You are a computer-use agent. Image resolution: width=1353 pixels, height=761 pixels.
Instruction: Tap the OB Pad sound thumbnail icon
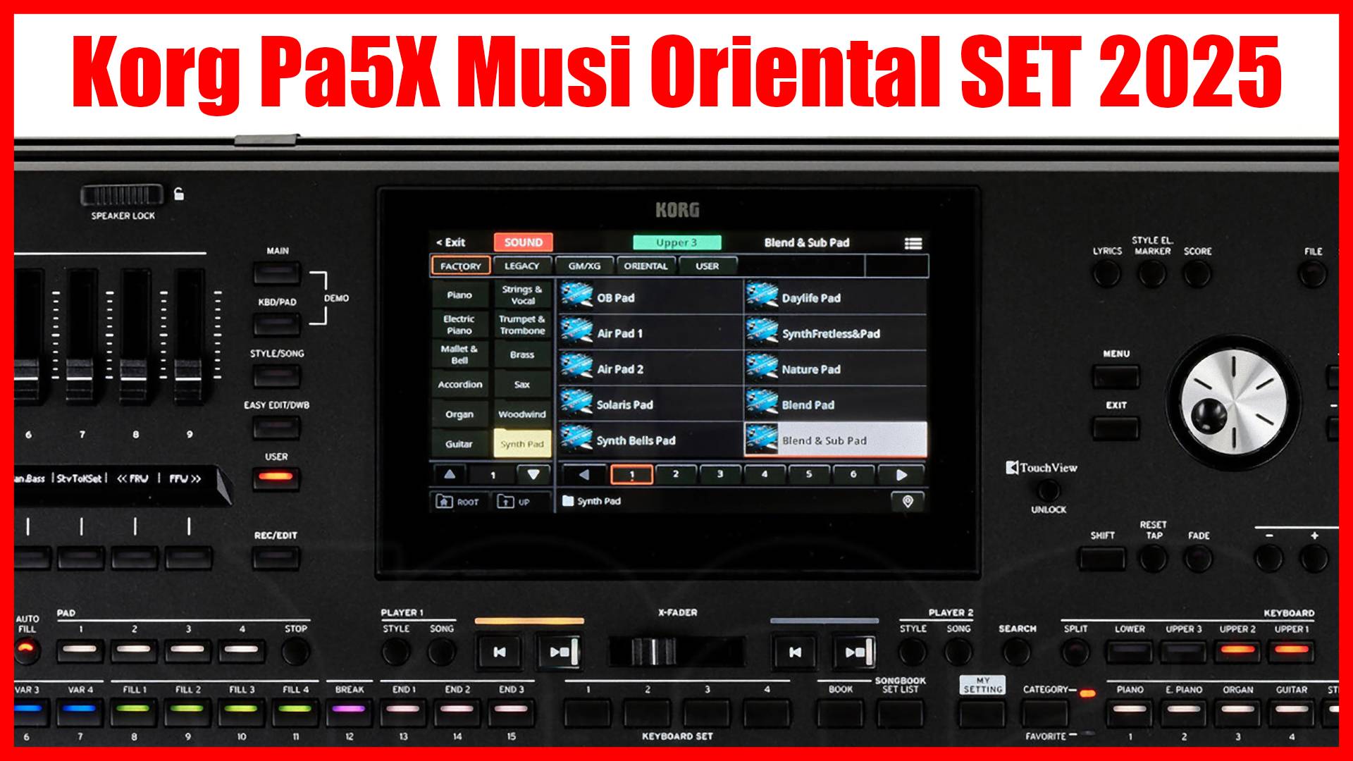578,297
